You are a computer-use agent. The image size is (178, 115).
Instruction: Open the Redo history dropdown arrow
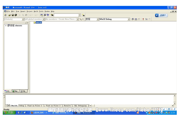pos(38,15)
